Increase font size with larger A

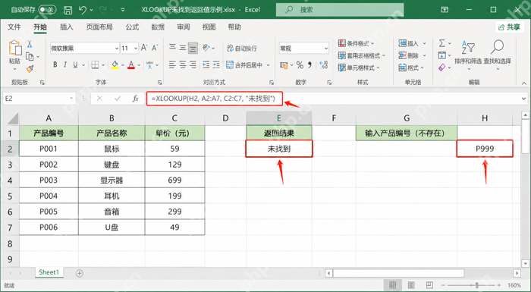tap(144, 48)
